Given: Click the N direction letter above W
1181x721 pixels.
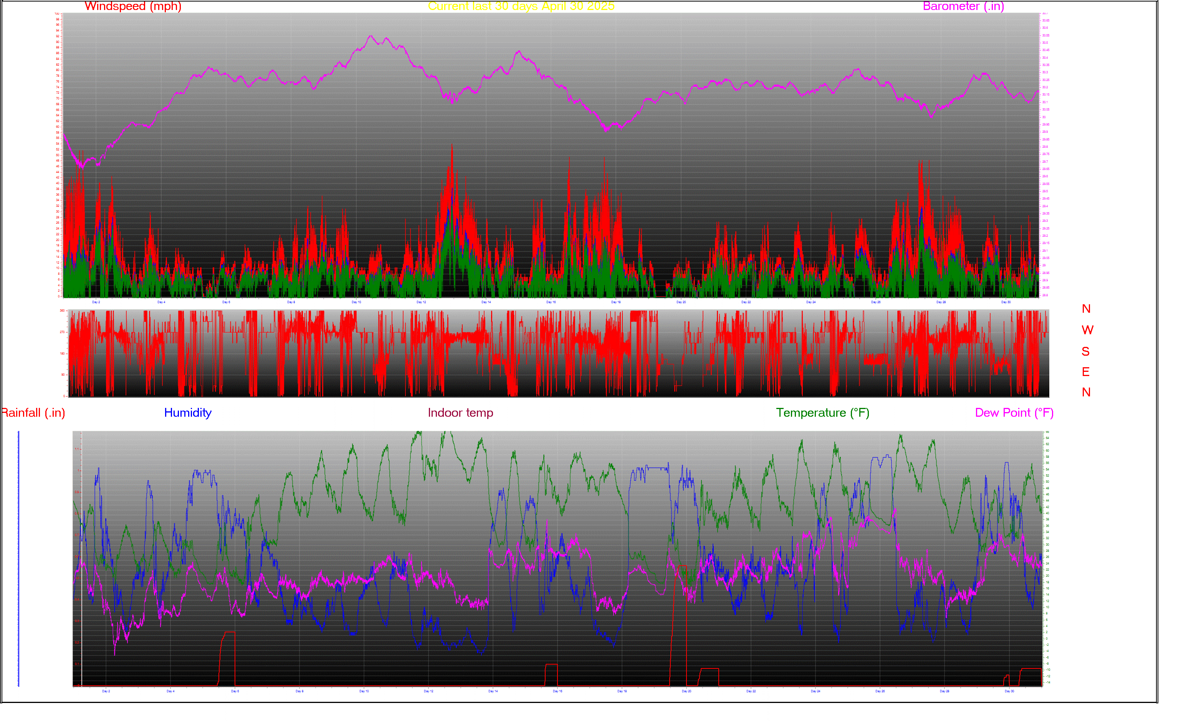Looking at the screenshot, I should click(x=1086, y=309).
